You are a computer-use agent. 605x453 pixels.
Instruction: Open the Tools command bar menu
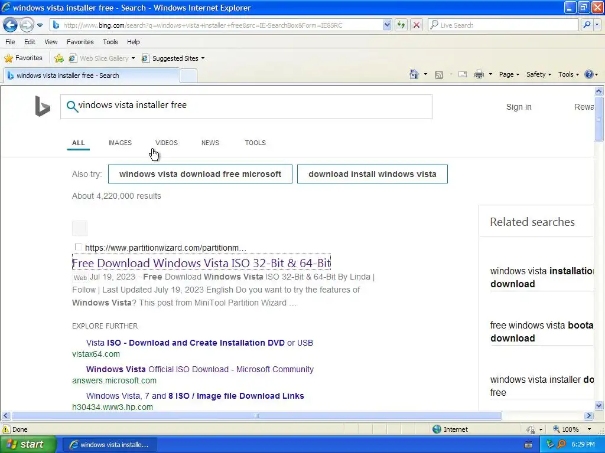568,74
